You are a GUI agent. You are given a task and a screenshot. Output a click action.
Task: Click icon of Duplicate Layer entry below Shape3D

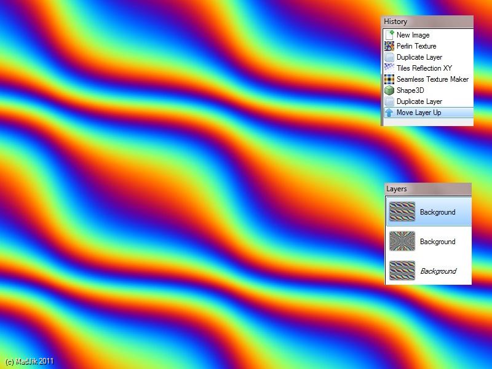(389, 101)
